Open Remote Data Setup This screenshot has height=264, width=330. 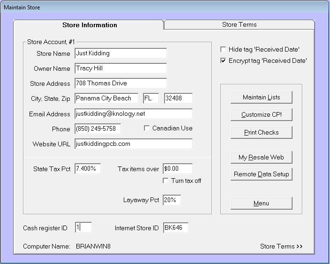click(x=262, y=174)
